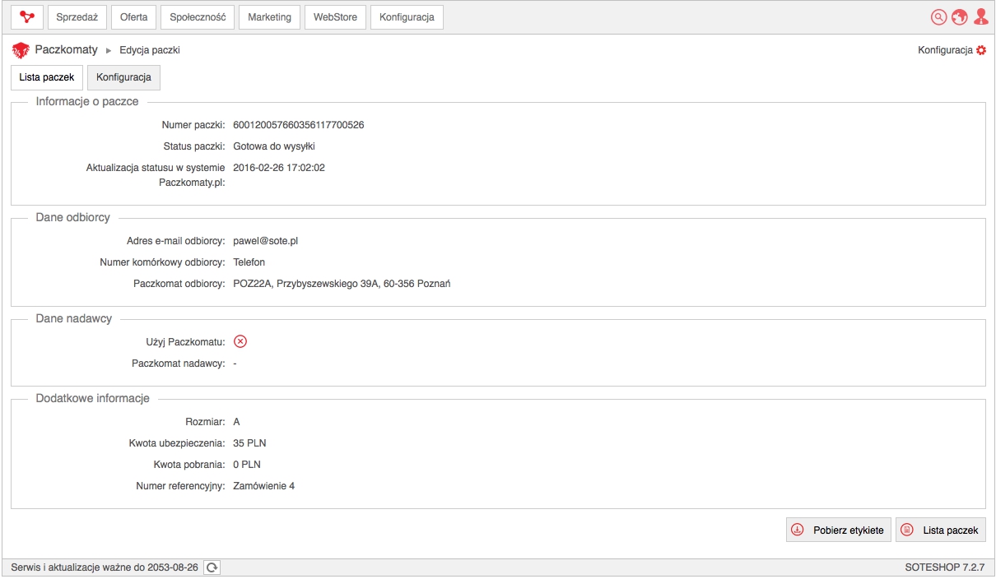Click the Dane nadawcy section heading
996x579 pixels.
click(74, 319)
